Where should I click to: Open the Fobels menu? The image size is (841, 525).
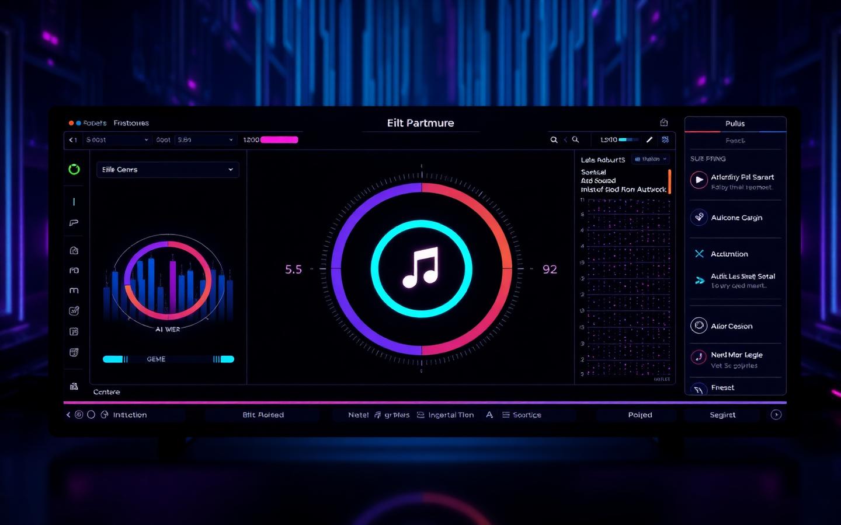[x=95, y=123]
